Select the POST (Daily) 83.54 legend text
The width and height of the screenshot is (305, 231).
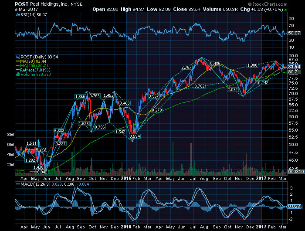coord(39,57)
